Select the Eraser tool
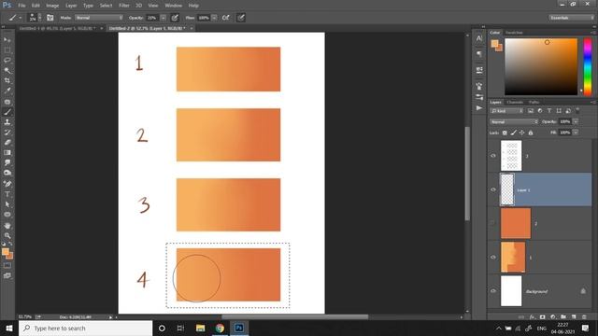Image resolution: width=598 pixels, height=336 pixels. pos(7,143)
